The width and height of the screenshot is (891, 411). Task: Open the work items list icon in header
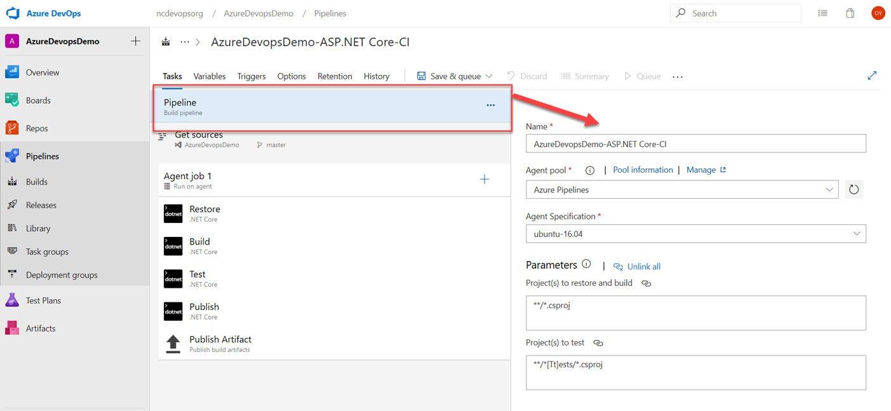click(x=822, y=13)
